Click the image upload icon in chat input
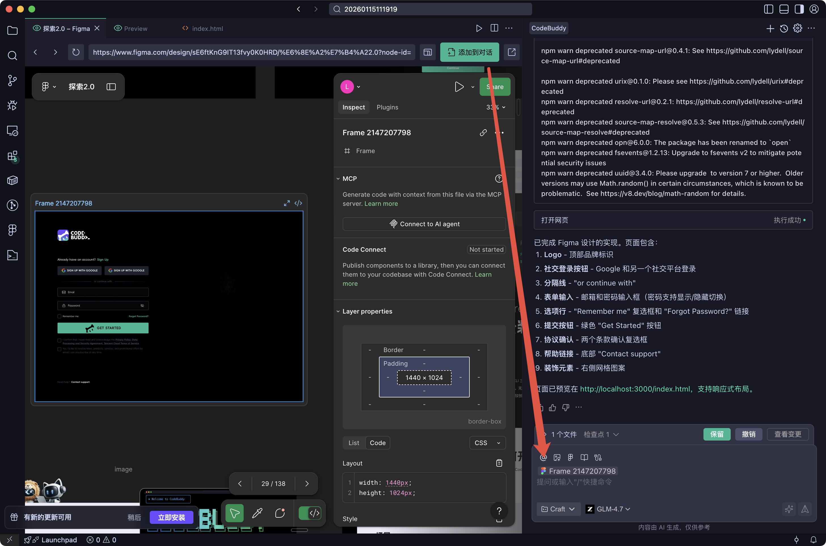This screenshot has width=826, height=546. [x=557, y=457]
